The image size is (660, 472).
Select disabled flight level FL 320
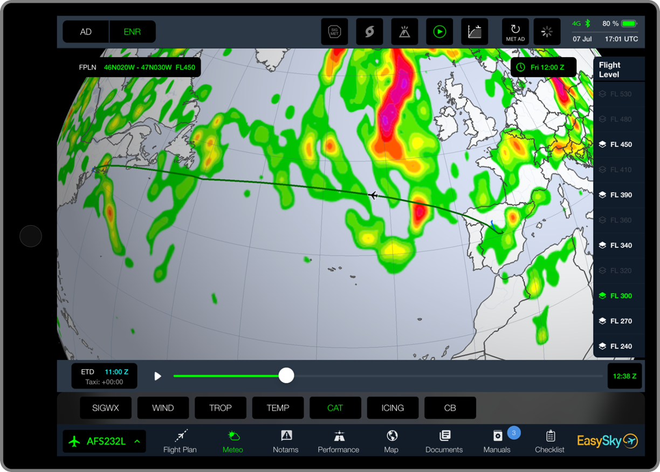619,270
